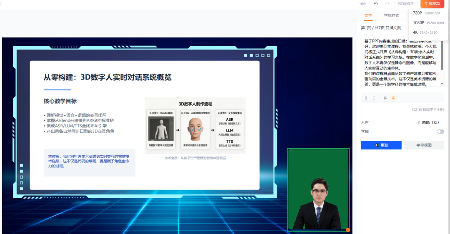Toggle bold formatting with B icon

(366, 98)
